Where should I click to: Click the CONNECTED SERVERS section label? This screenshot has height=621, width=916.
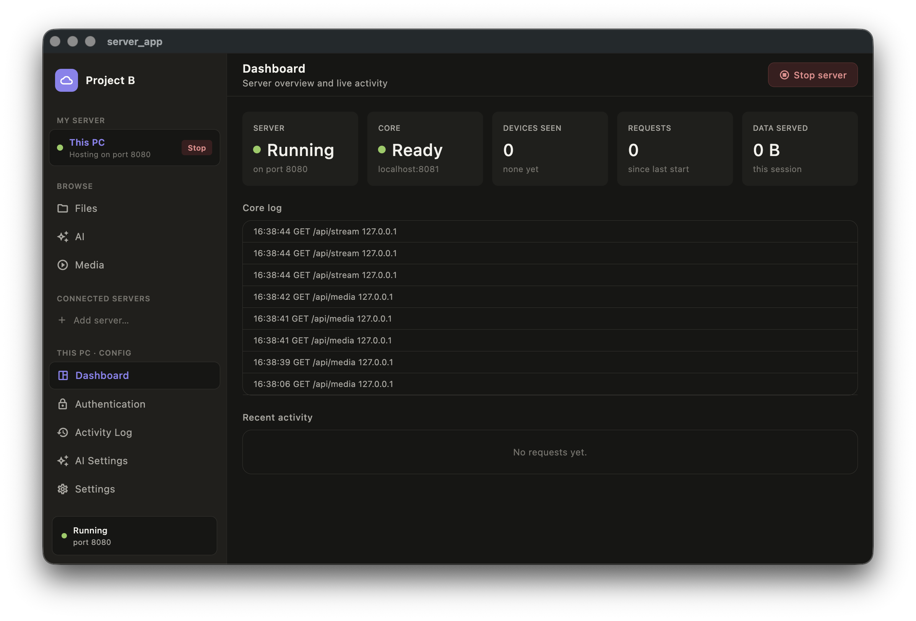point(103,299)
